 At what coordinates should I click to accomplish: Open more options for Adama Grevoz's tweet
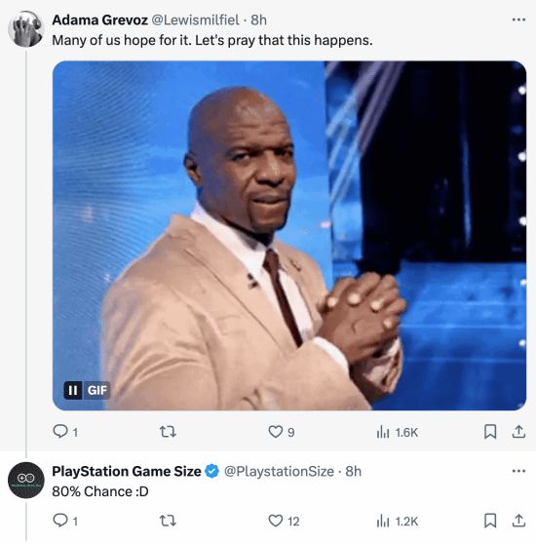point(518,19)
